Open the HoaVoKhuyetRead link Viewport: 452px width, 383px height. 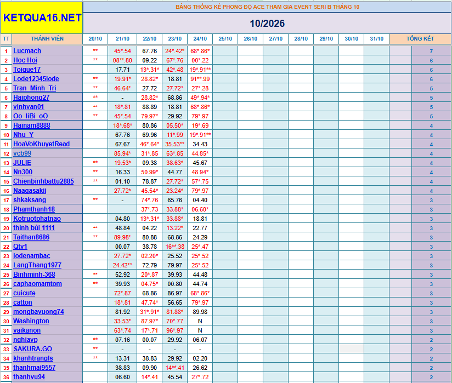[42, 144]
